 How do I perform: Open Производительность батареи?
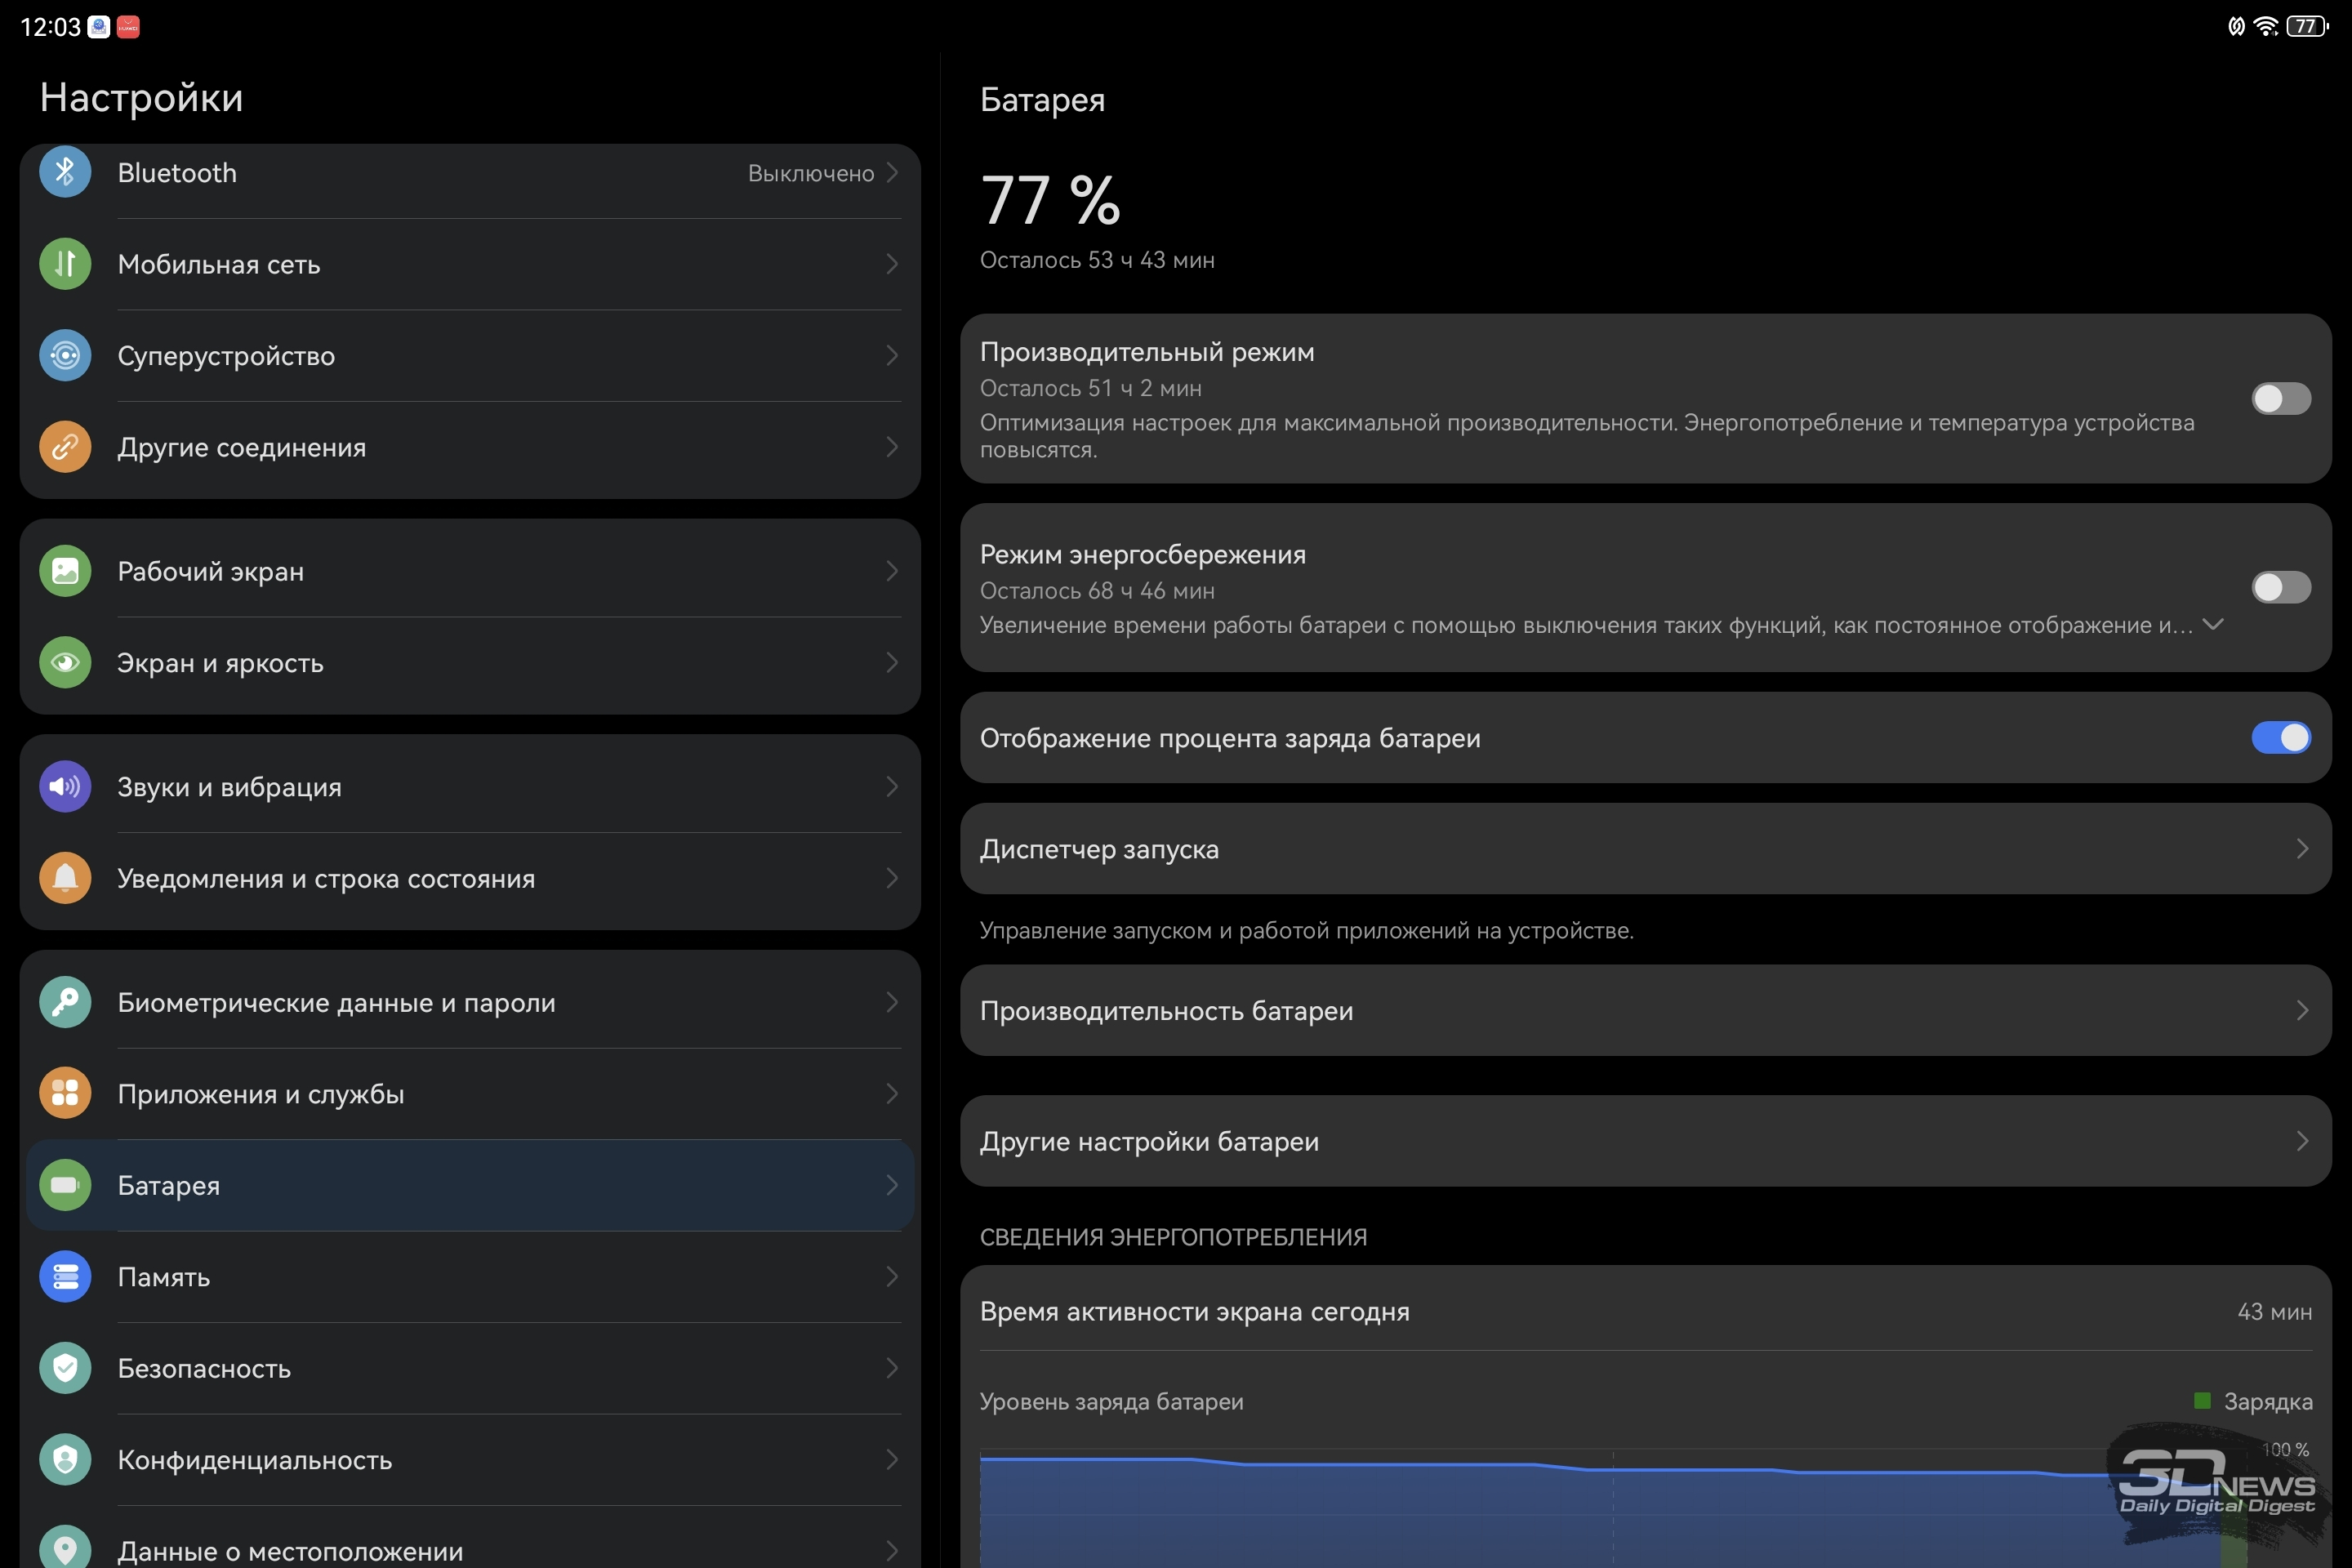coord(1646,1010)
